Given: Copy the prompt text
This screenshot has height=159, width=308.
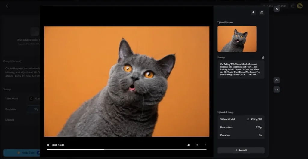Looking at the screenshot, I should tap(263, 57).
